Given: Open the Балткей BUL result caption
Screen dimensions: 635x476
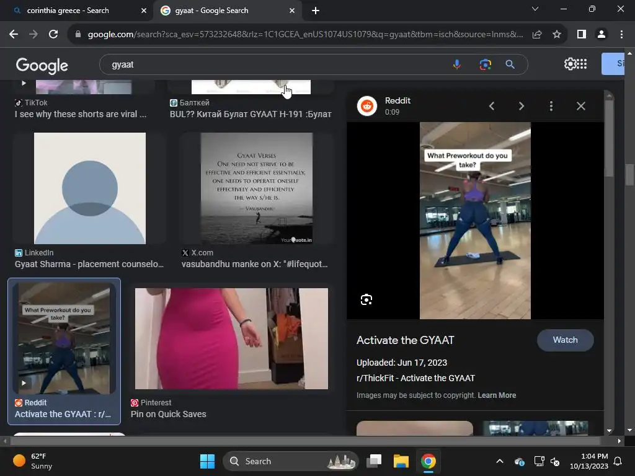Looking at the screenshot, I should point(251,114).
